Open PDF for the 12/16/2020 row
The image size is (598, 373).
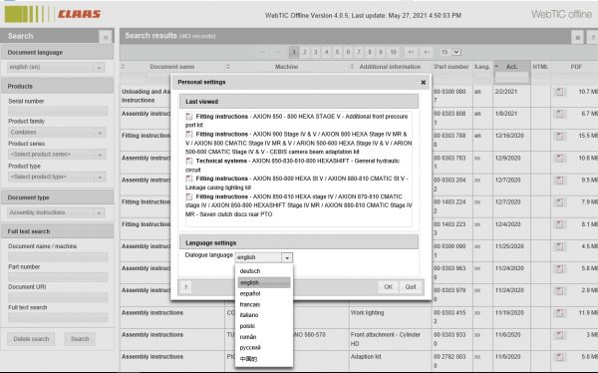559,136
